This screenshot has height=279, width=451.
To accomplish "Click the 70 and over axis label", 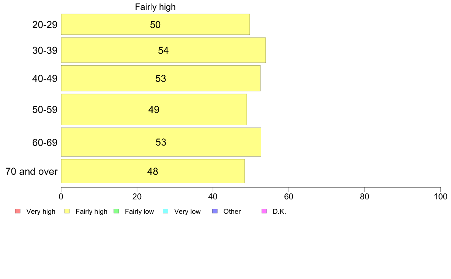I will [32, 172].
